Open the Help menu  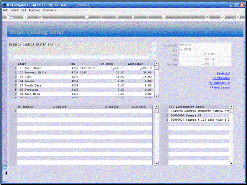coord(5,10)
